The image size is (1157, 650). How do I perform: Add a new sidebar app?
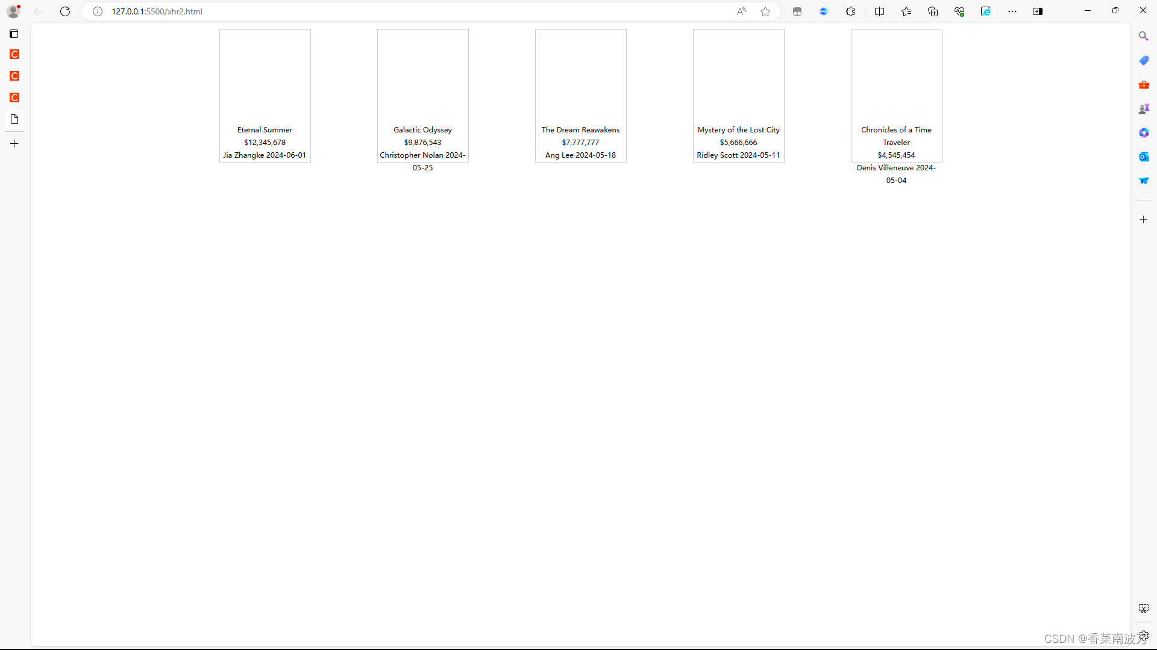pos(1143,220)
